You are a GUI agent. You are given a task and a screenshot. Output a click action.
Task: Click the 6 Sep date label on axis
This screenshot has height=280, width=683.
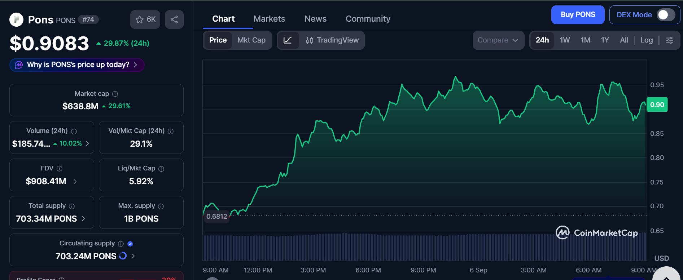pyautogui.click(x=478, y=270)
